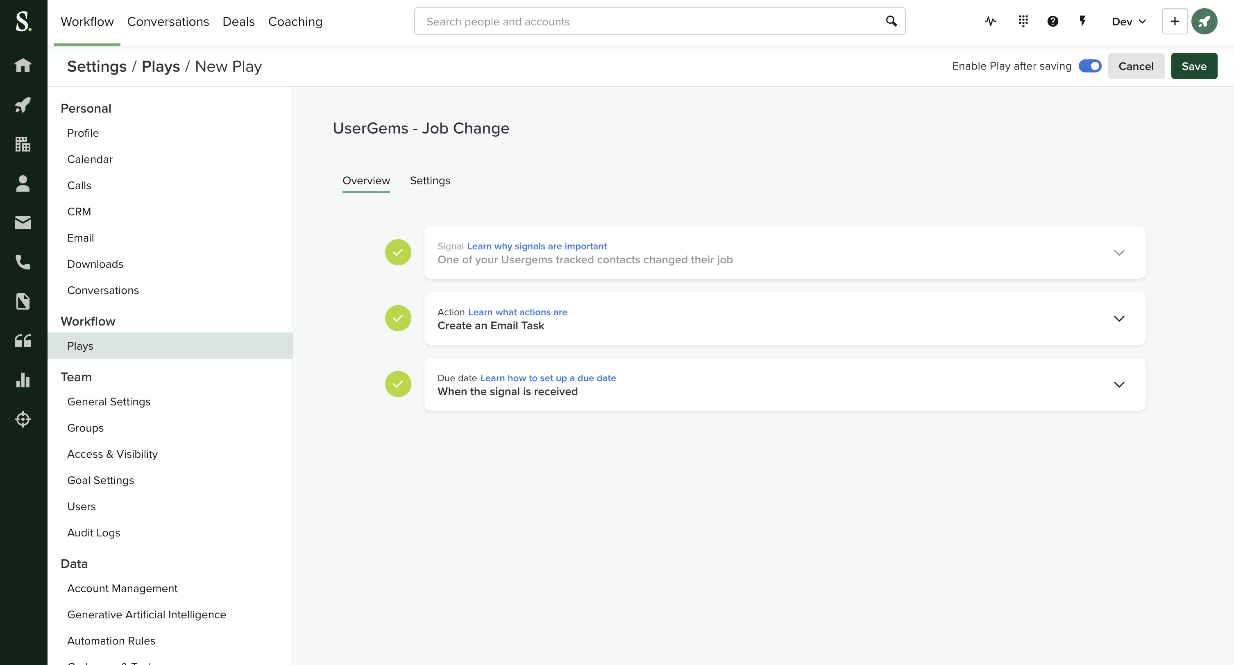Click the green checkmark beside the Action step
This screenshot has width=1234, height=665.
397,319
